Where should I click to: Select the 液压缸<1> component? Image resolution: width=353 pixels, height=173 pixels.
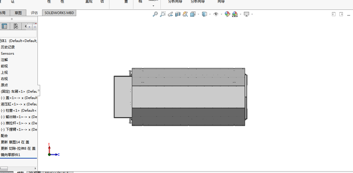pyautogui.click(x=18, y=104)
